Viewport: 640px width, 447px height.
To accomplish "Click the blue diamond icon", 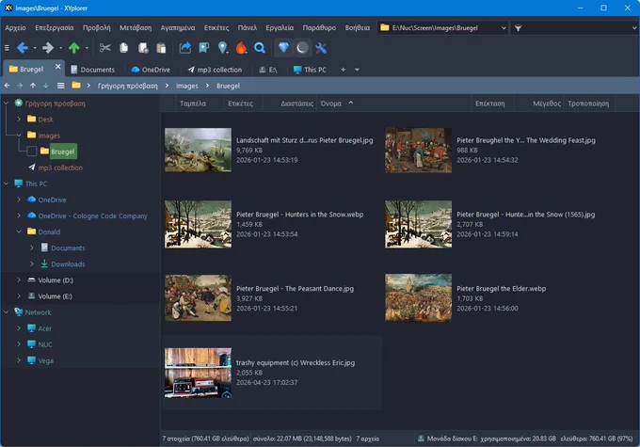I will [283, 48].
